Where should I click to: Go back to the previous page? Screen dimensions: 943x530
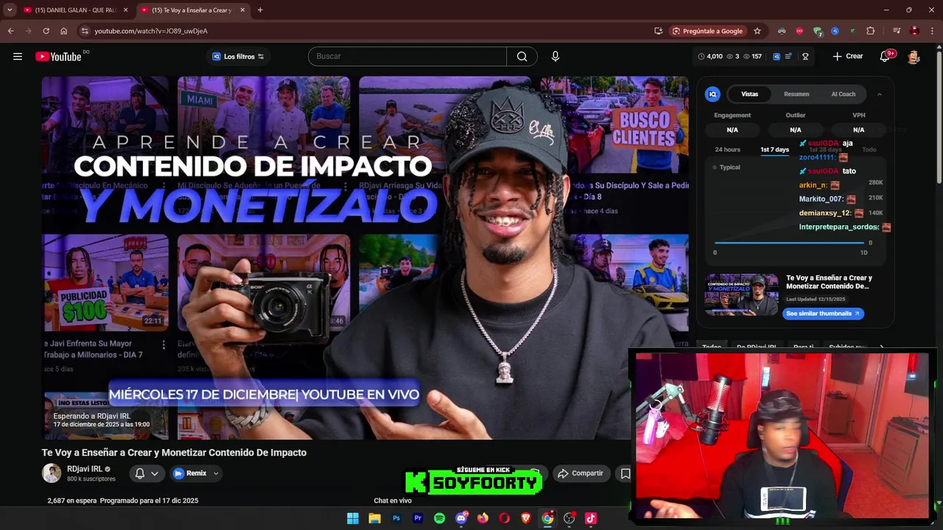click(10, 31)
